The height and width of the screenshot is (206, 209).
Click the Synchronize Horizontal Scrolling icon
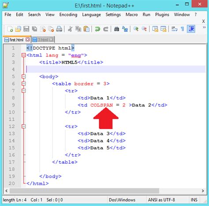click(x=163, y=29)
